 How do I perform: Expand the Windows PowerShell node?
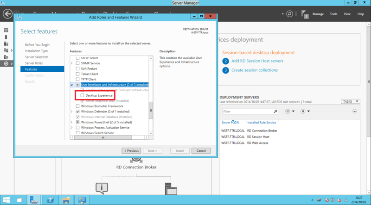tap(72, 122)
